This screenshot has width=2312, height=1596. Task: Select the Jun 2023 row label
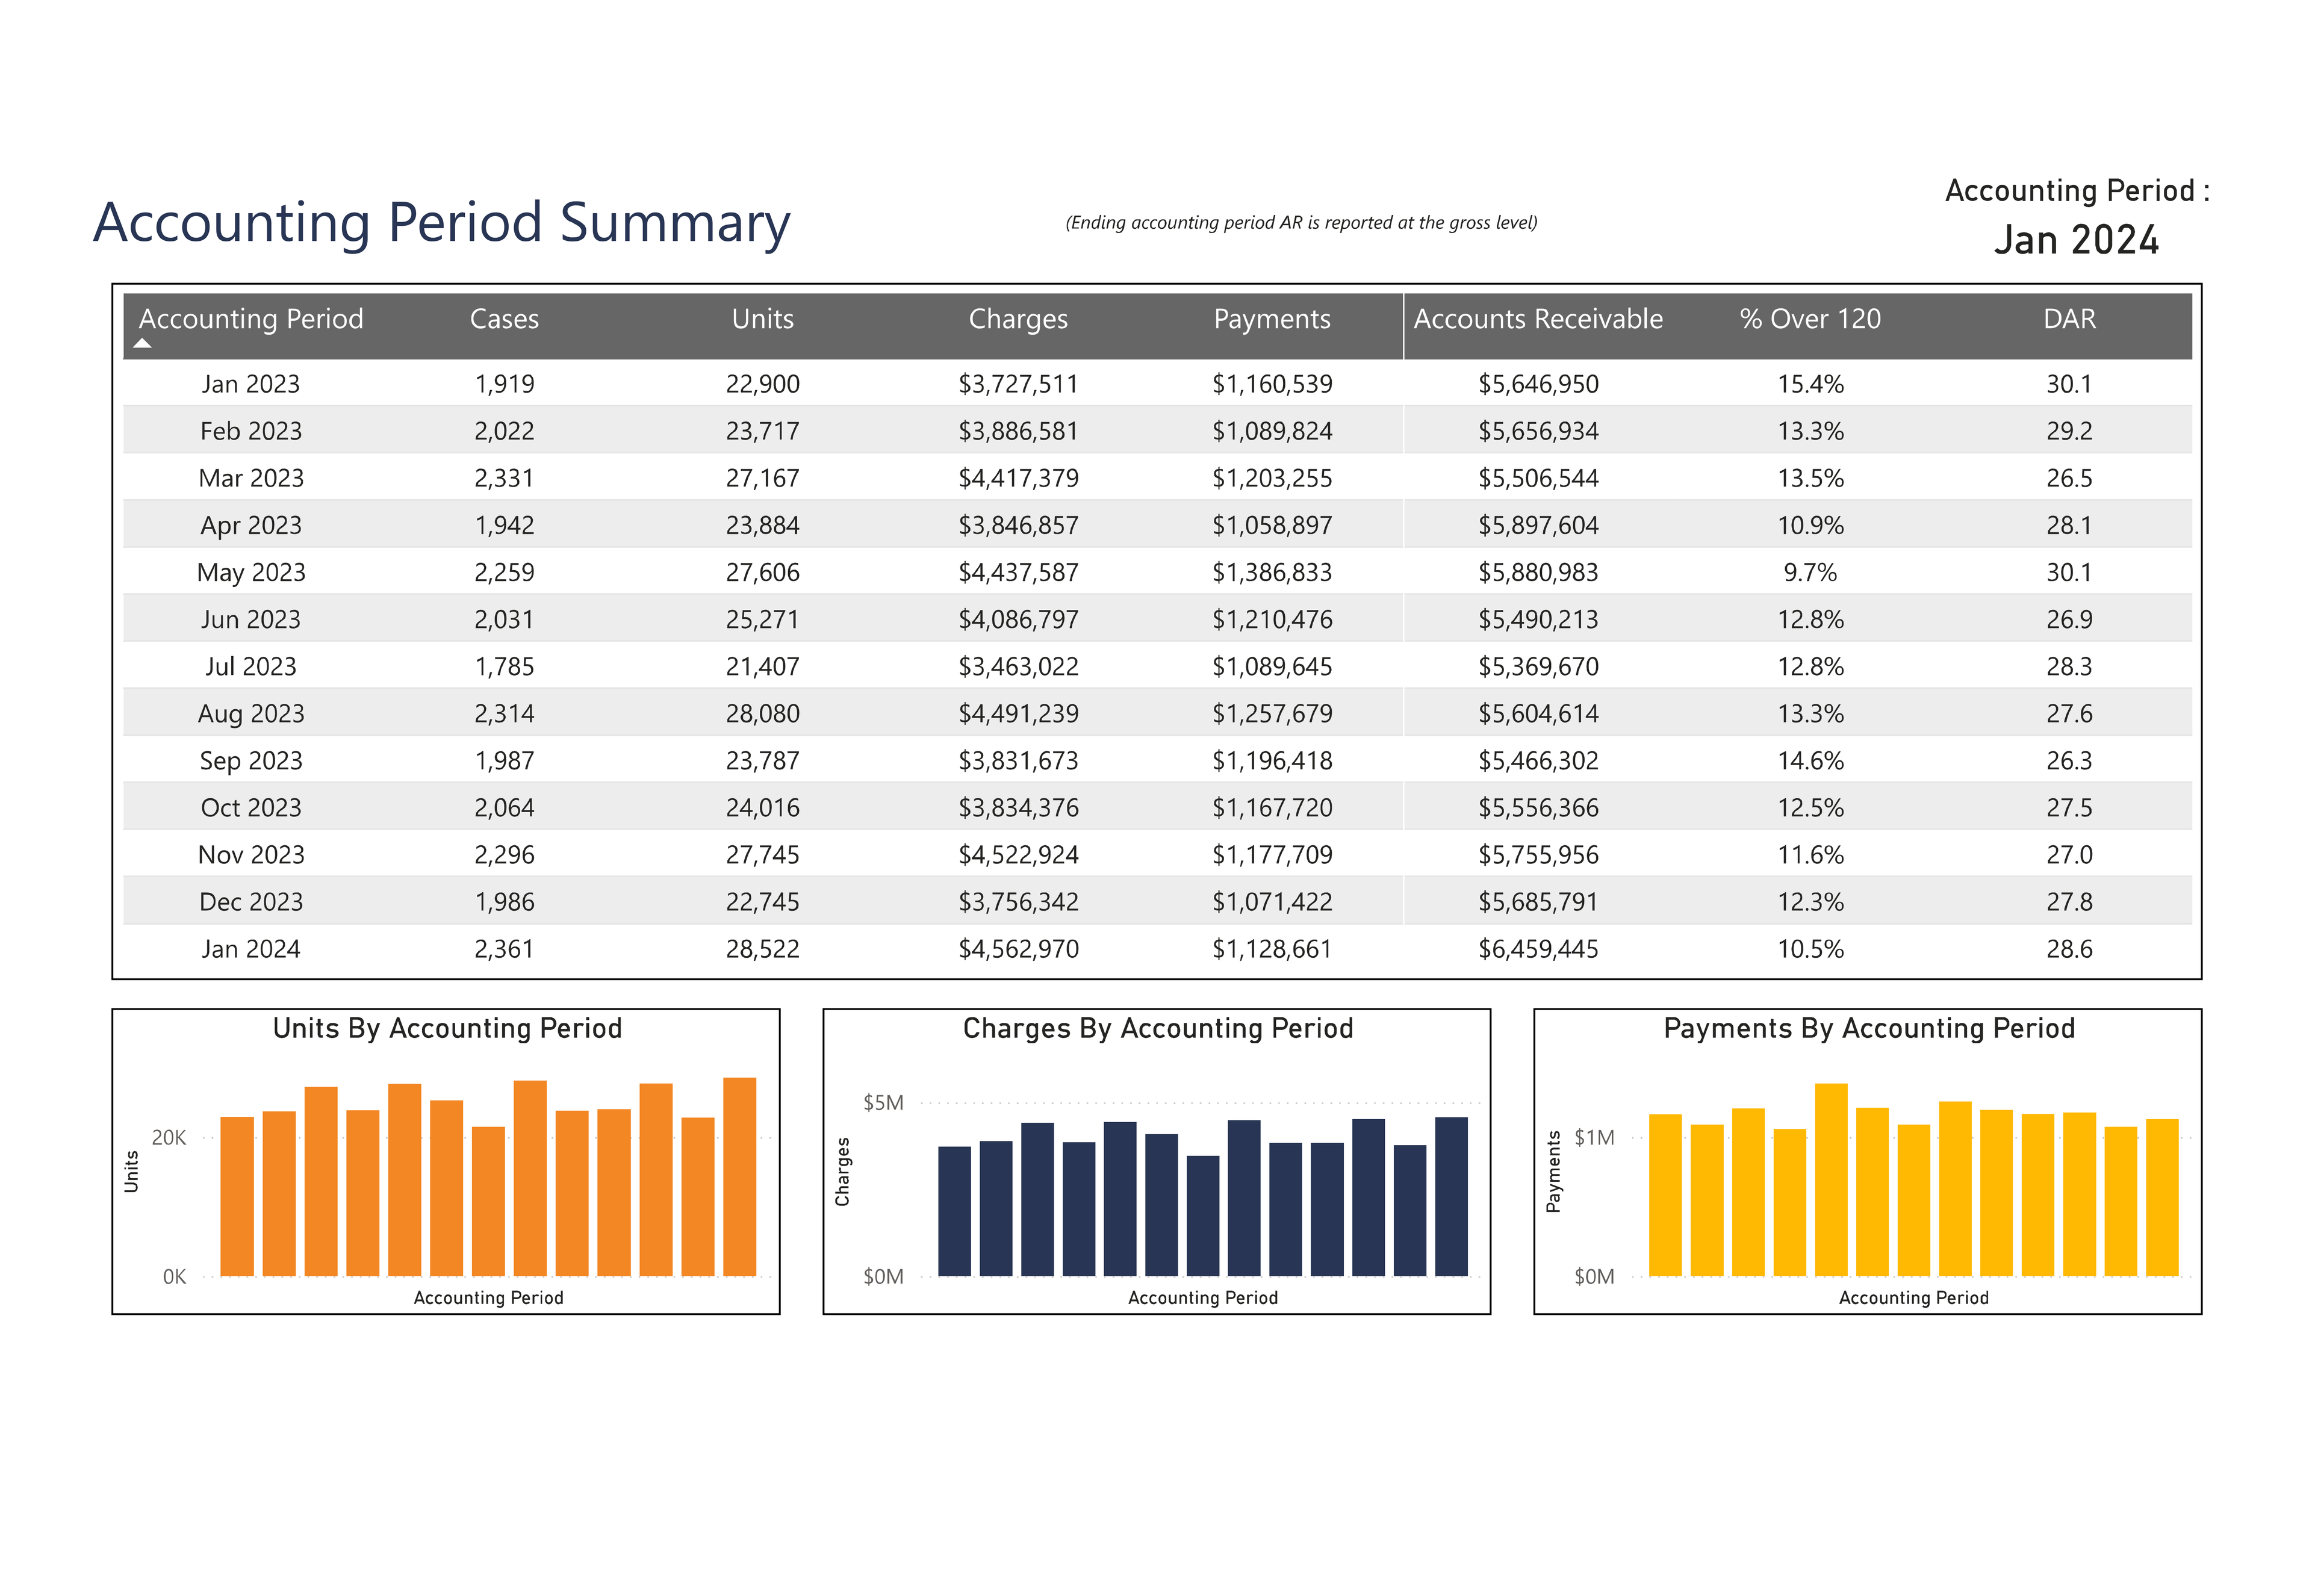click(x=251, y=619)
